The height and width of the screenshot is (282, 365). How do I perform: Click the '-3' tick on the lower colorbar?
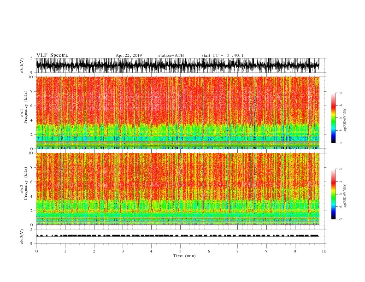340,169
